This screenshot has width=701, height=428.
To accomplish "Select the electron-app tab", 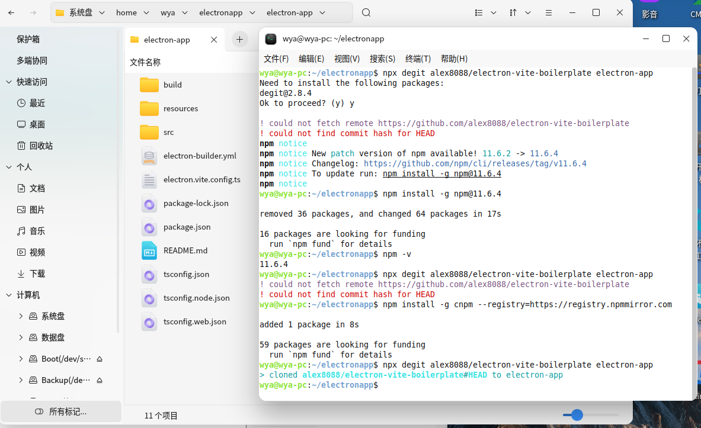I will pyautogui.click(x=174, y=40).
